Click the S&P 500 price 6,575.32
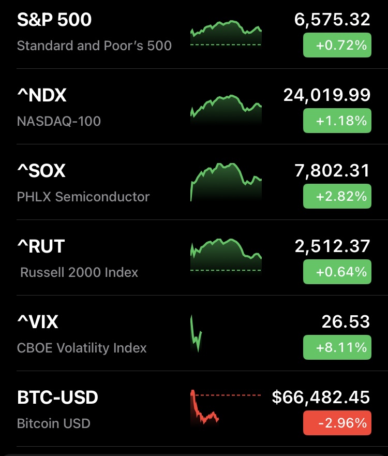Viewport: 388px width, 456px height. pos(332,20)
